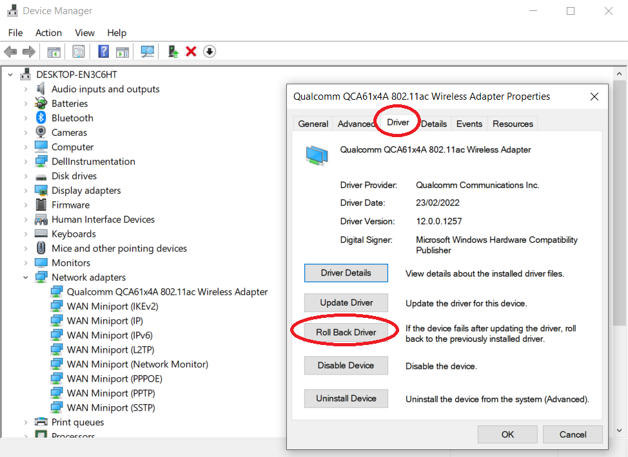628x457 pixels.
Task: Click Update device driver toolbar icon
Action: pyautogui.click(x=173, y=51)
